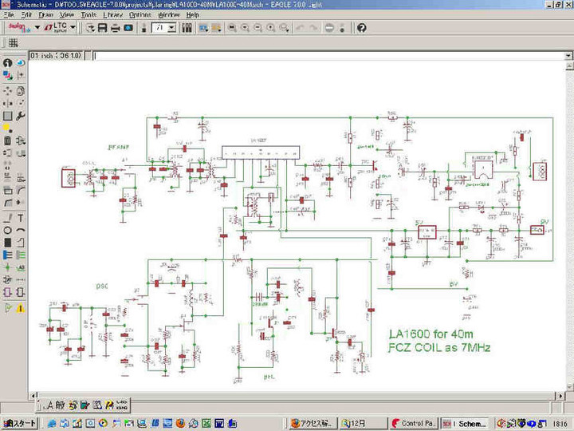
Task: Open the design link dropdown arrow
Action: 37,28
